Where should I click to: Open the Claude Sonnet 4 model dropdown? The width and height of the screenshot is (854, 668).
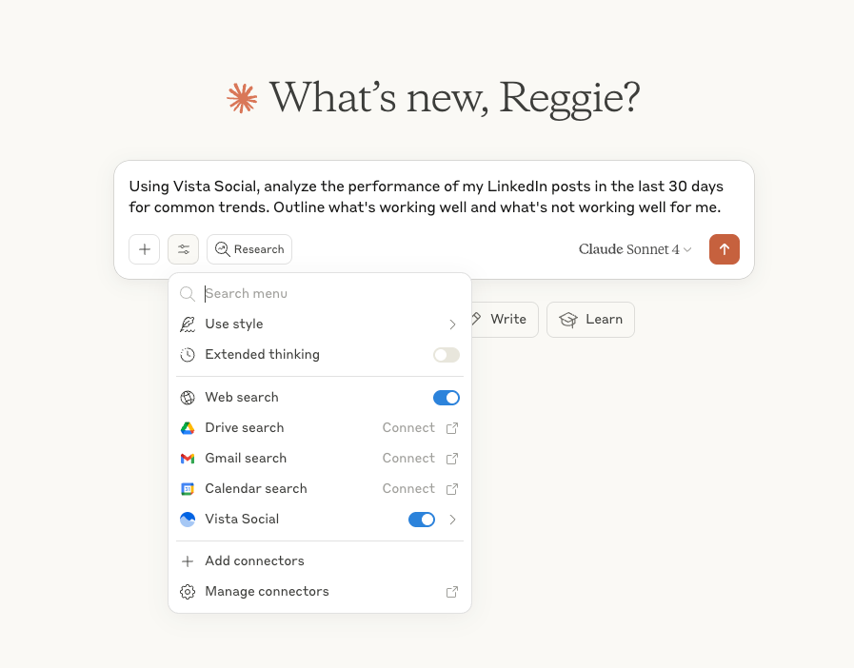[635, 249]
